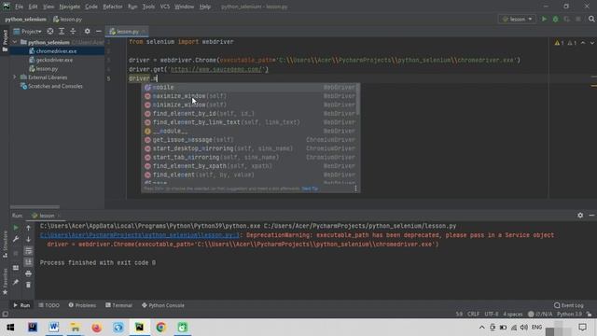Image resolution: width=597 pixels, height=336 pixels.
Task: Jump to next highlighted error arrow
Action: coord(592,43)
